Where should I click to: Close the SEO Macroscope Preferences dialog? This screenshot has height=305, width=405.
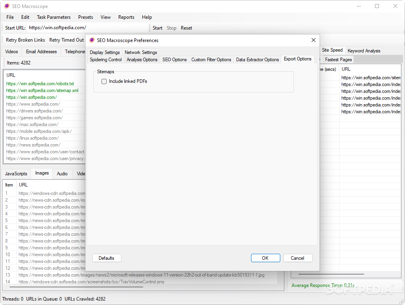[x=313, y=40]
